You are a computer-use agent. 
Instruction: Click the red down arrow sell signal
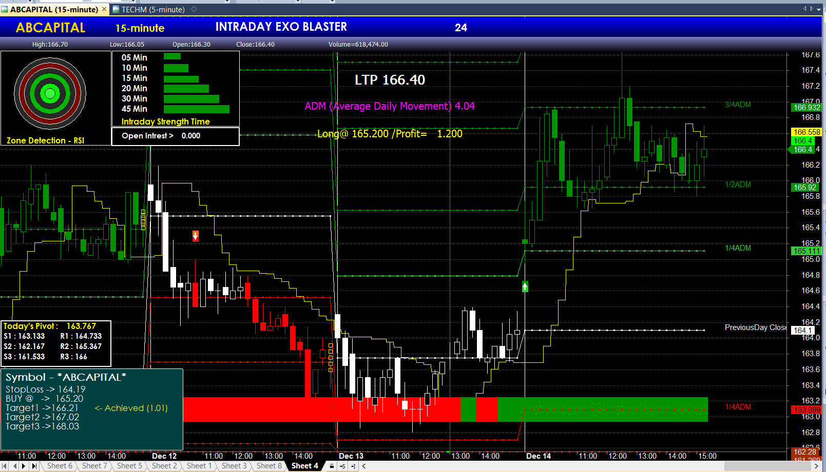pos(196,236)
